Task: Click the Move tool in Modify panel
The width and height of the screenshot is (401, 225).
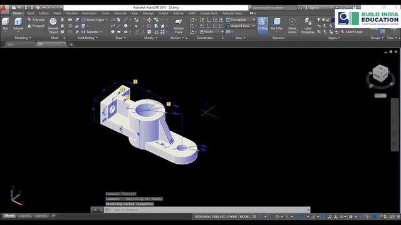Action: (149, 19)
